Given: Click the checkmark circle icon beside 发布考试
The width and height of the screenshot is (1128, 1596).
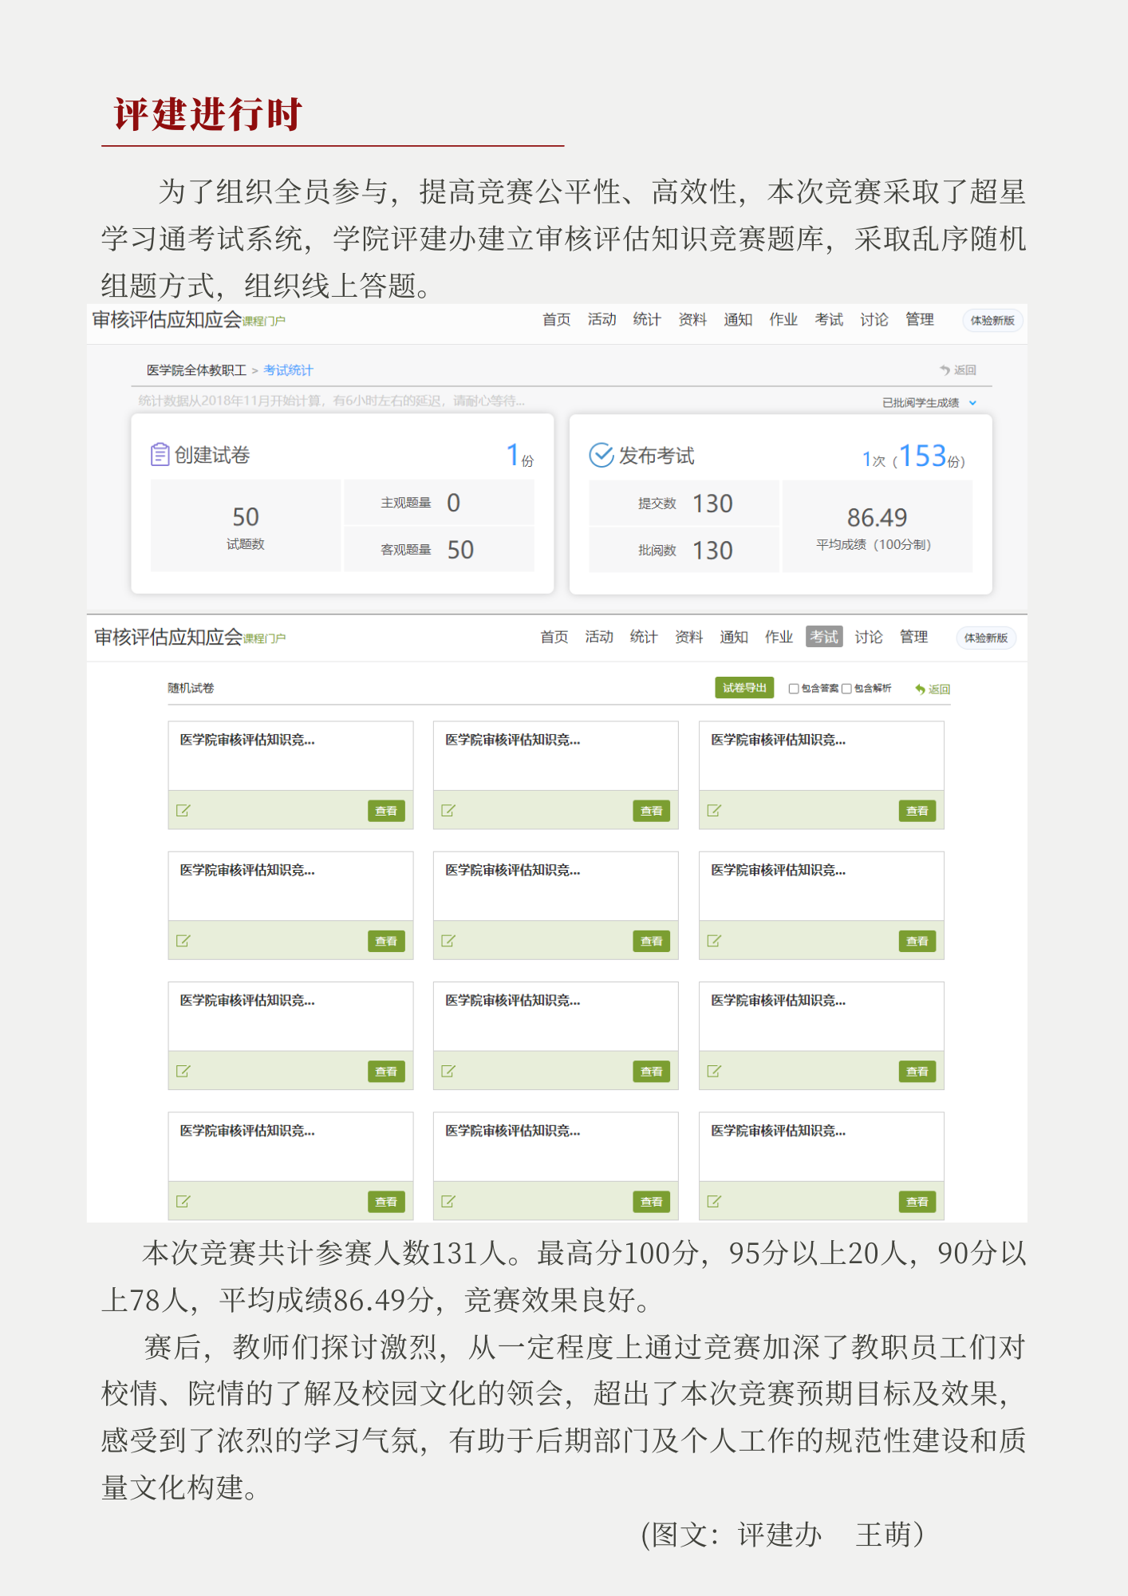Looking at the screenshot, I should pyautogui.click(x=601, y=455).
